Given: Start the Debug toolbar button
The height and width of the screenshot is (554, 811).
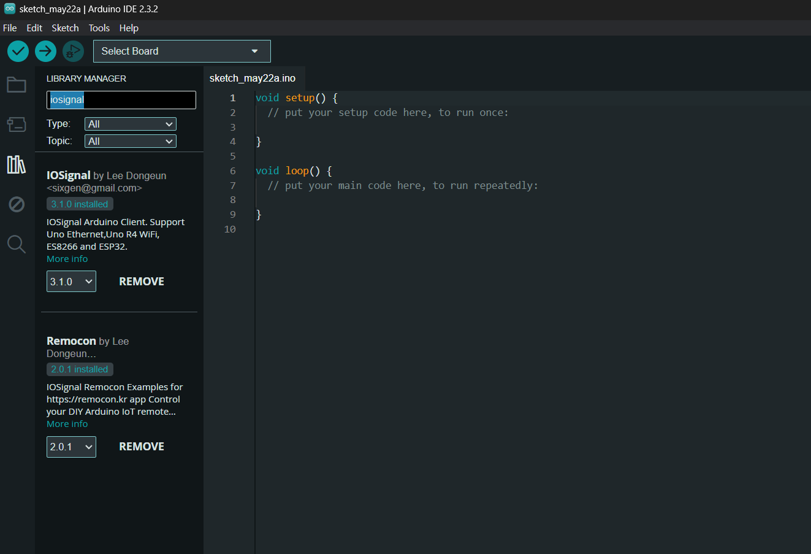Looking at the screenshot, I should coord(73,52).
